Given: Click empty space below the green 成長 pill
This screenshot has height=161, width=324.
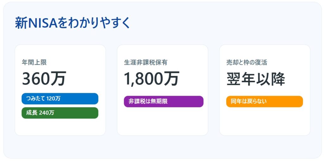Looking at the screenshot, I should 60,127.
